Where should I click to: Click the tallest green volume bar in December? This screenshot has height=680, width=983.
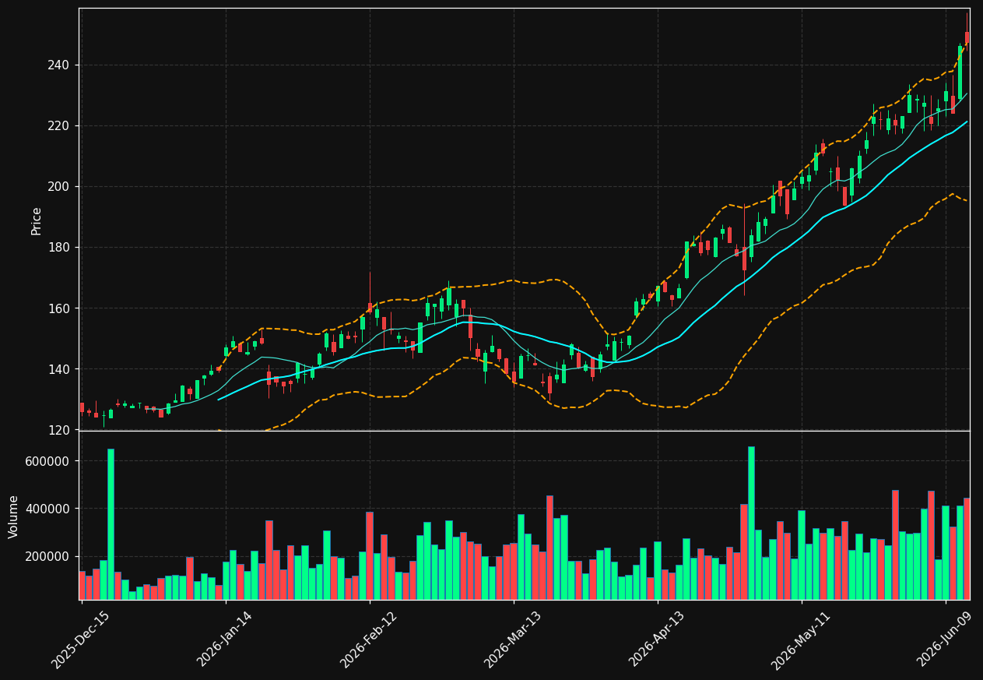pyautogui.click(x=111, y=524)
